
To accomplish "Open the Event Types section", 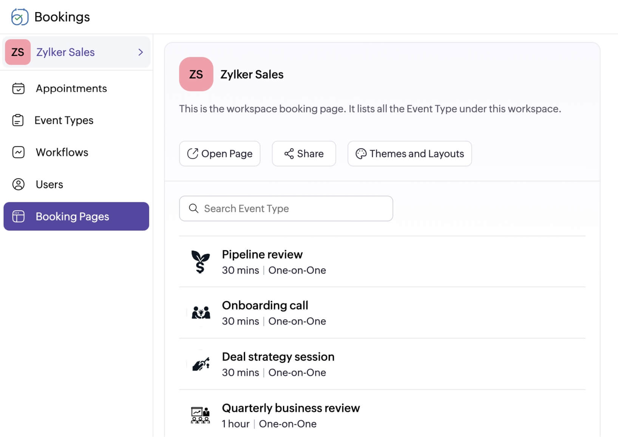I will click(64, 120).
